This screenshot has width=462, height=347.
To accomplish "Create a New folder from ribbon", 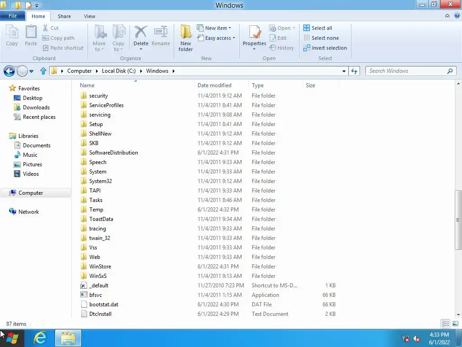I will (185, 38).
